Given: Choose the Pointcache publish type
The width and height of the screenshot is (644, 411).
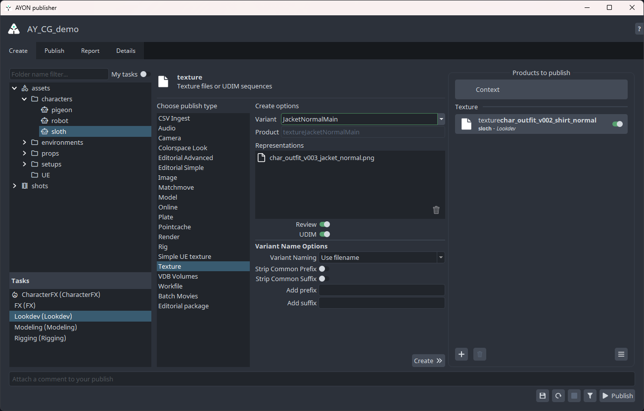Looking at the screenshot, I should coord(203,227).
